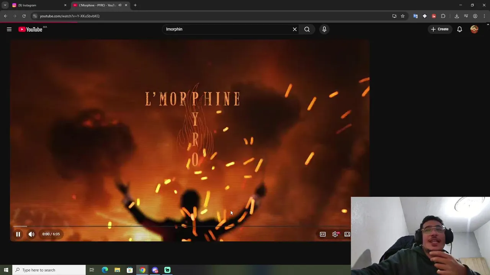Screen dimensions: 490x275
Task: Open the white tag extension
Action: click(x=425, y=16)
